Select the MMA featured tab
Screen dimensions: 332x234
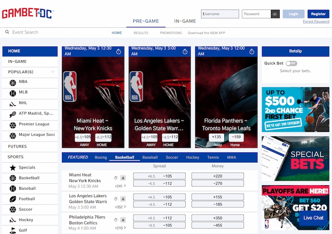232,157
